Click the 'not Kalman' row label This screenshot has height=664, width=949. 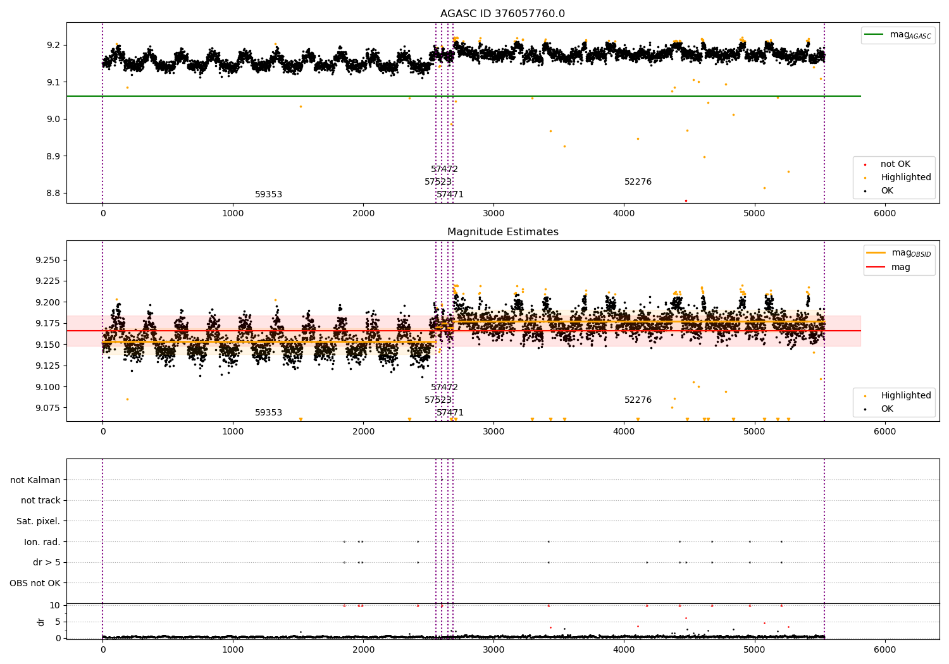tap(35, 481)
